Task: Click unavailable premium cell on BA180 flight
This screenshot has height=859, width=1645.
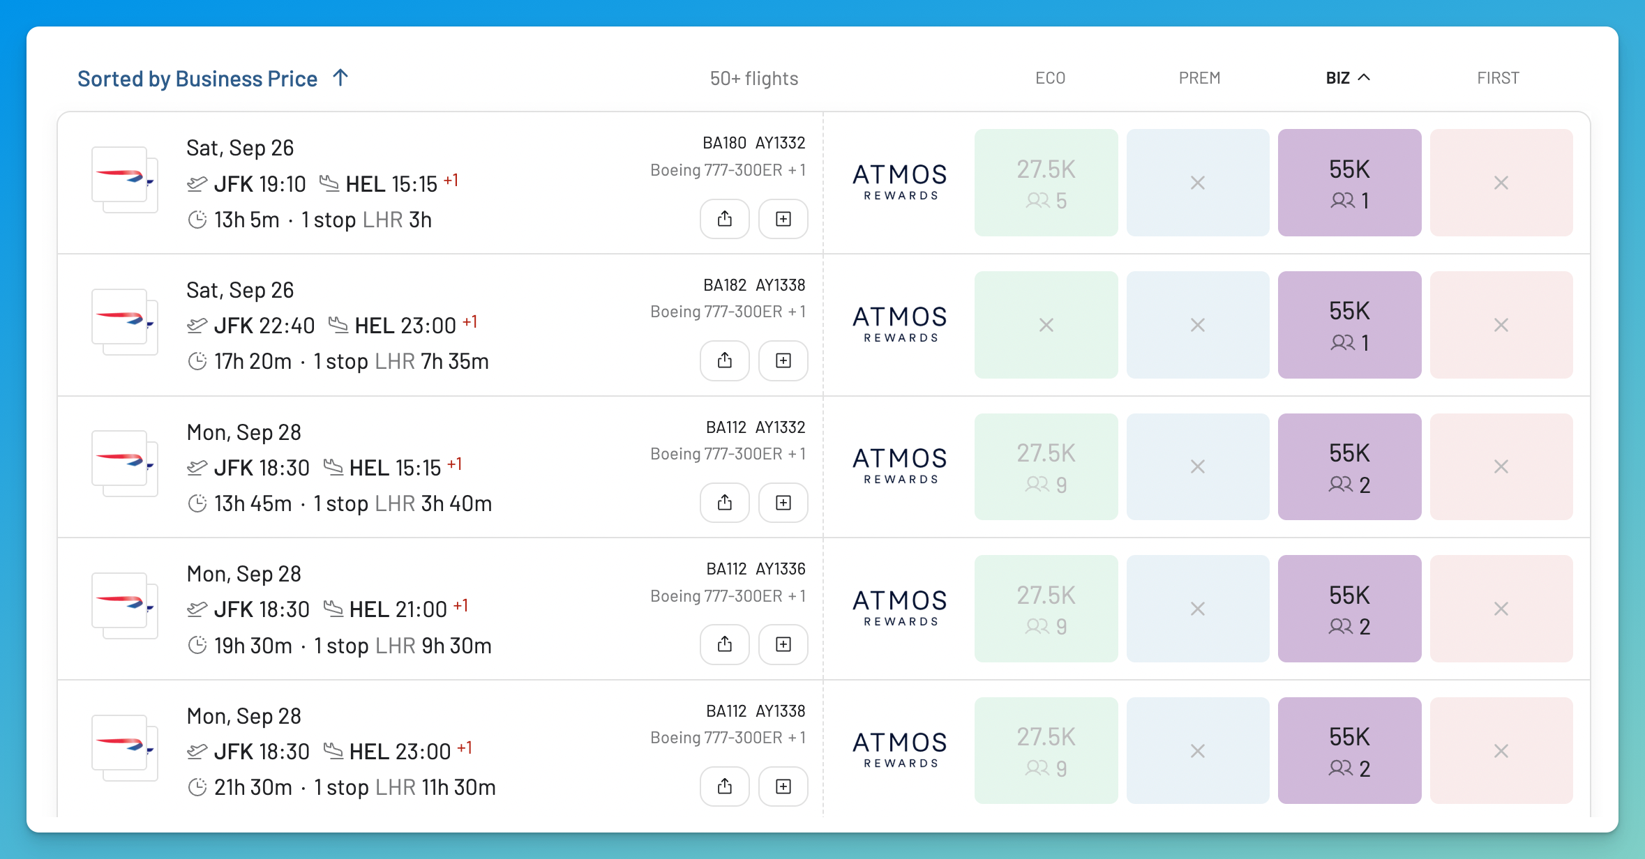Action: [x=1198, y=183]
